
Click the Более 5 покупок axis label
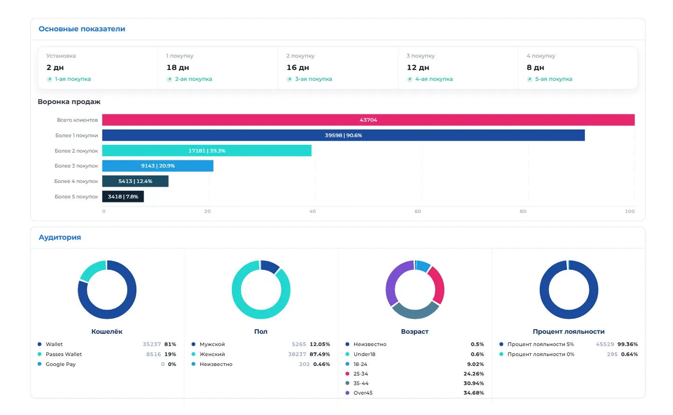pyautogui.click(x=76, y=197)
